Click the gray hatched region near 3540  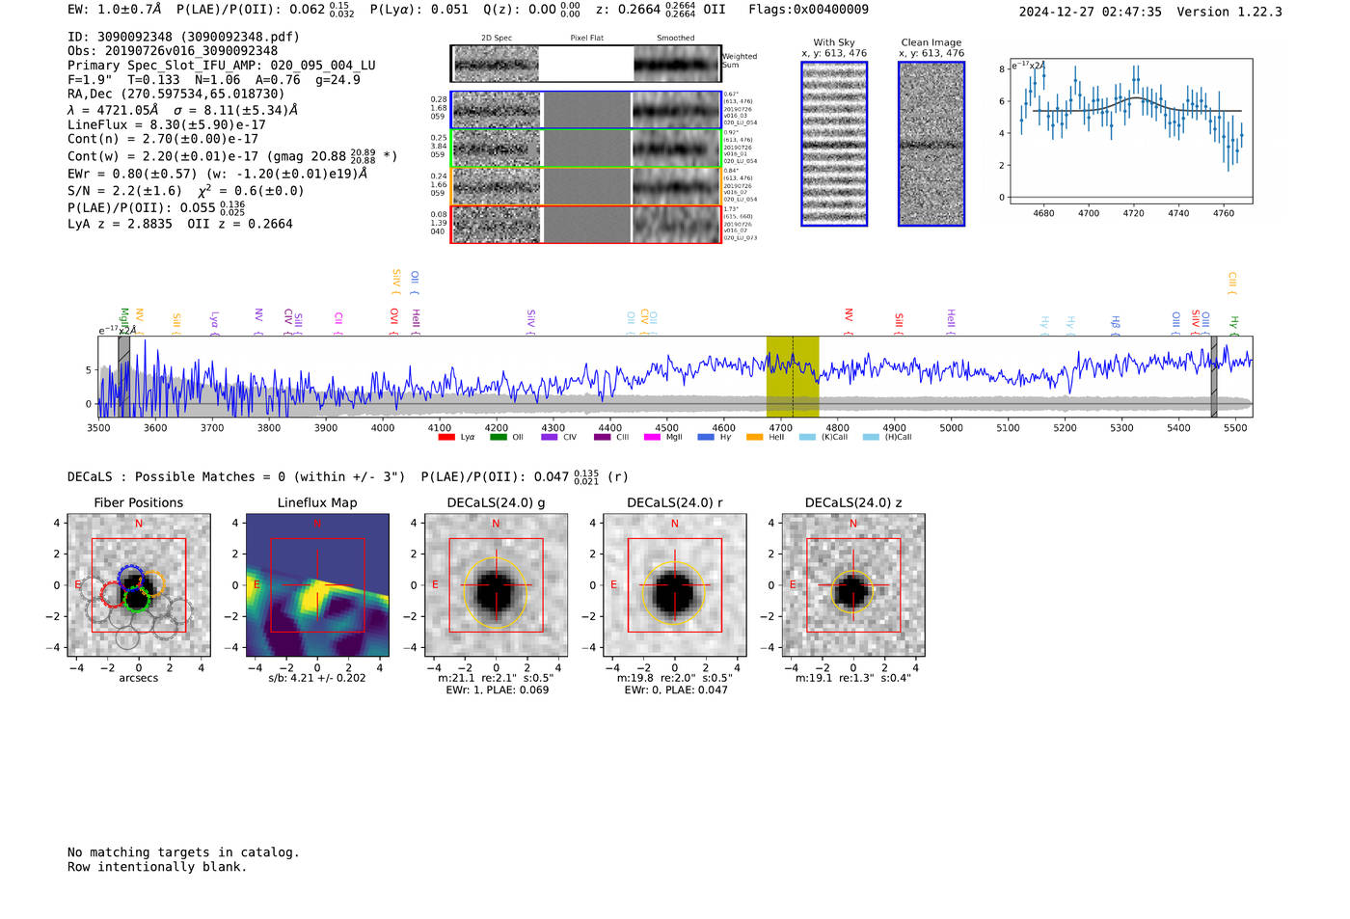123,377
